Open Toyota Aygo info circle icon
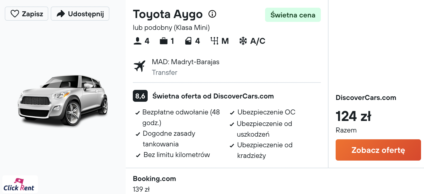This screenshot has height=194, width=424. (x=212, y=14)
